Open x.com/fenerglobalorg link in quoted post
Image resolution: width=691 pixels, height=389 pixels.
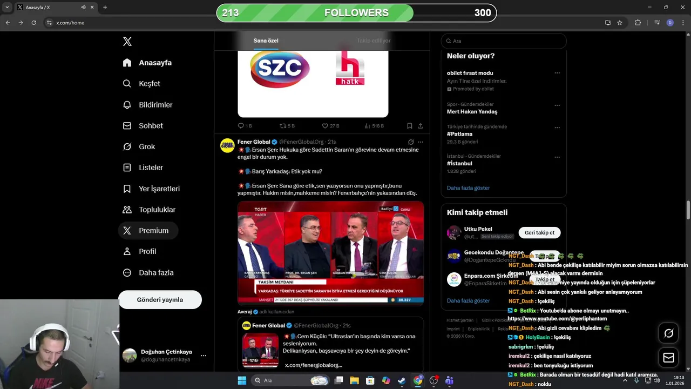pyautogui.click(x=313, y=365)
